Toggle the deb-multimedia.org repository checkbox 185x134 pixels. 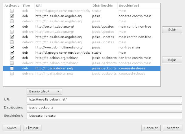click(x=12, y=48)
